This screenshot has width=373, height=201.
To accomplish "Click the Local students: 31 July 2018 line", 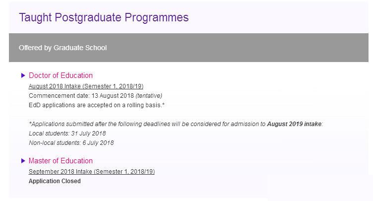I will click(x=67, y=134).
